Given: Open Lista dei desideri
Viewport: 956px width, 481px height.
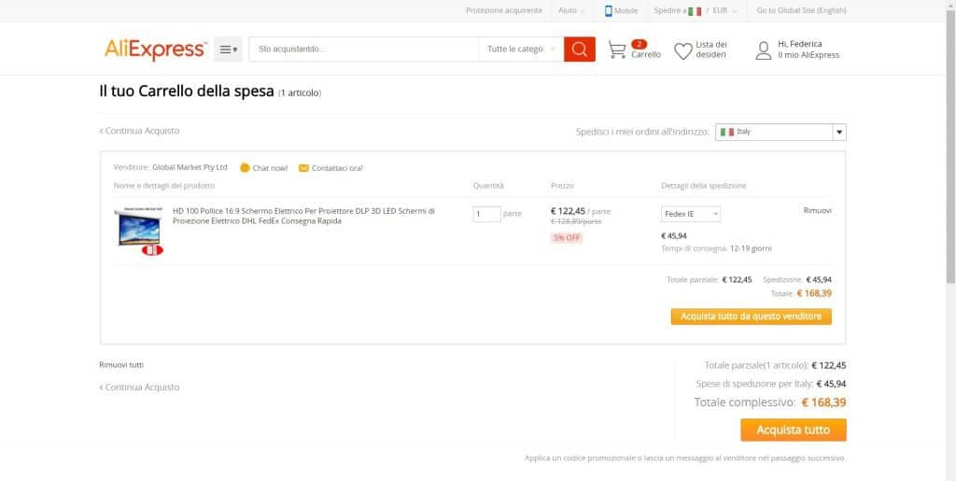Looking at the screenshot, I should click(710, 50).
